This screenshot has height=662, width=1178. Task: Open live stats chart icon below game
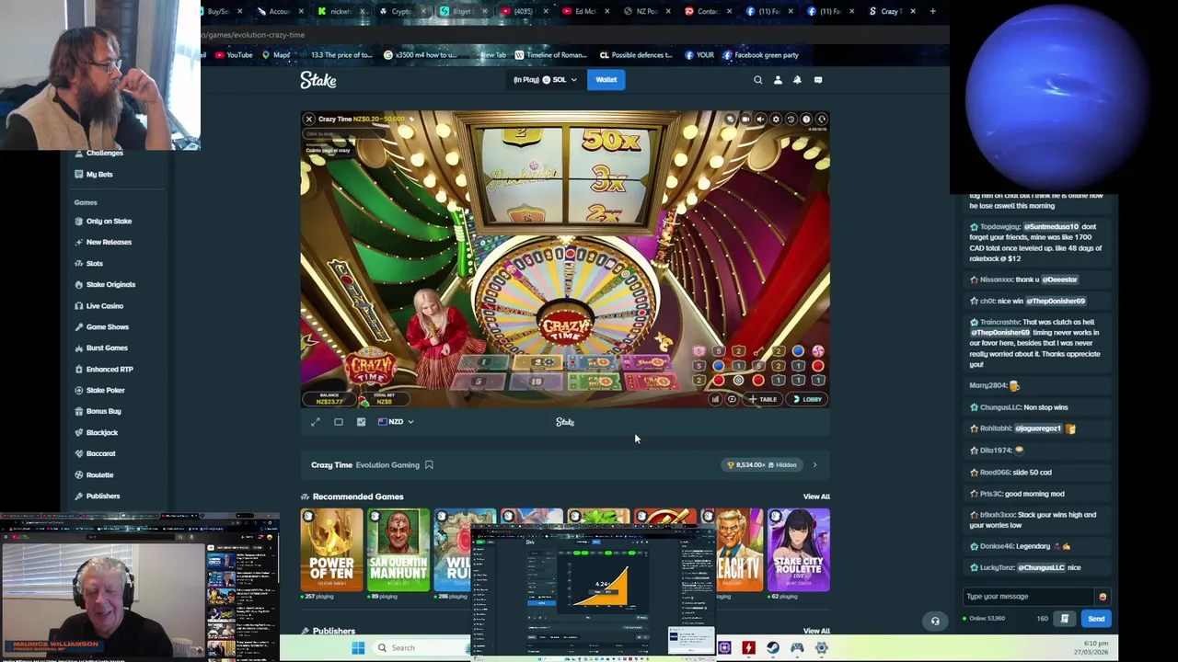click(x=361, y=422)
